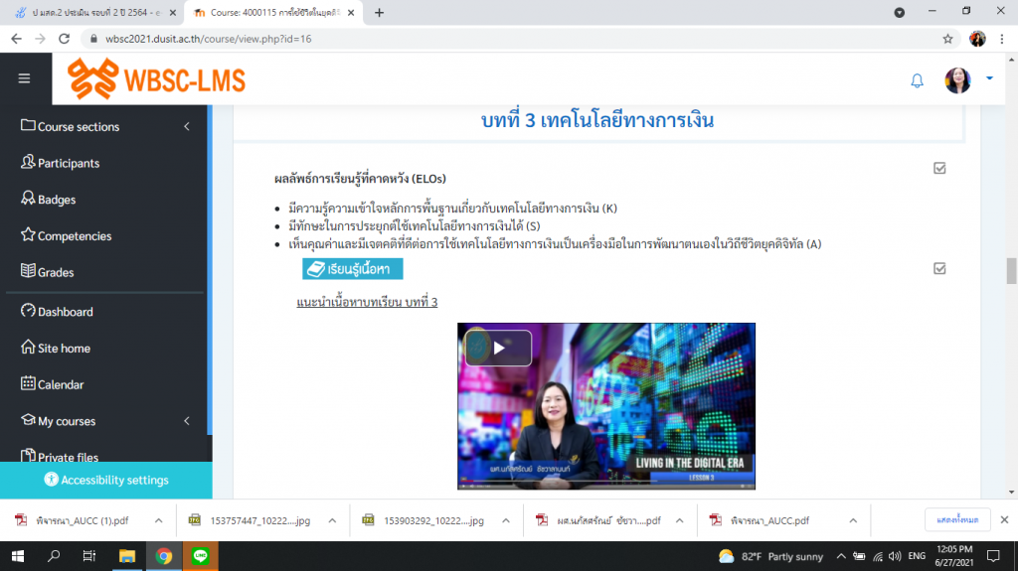Open File Explorer from taskbar
Image resolution: width=1018 pixels, height=571 pixels.
pos(127,556)
